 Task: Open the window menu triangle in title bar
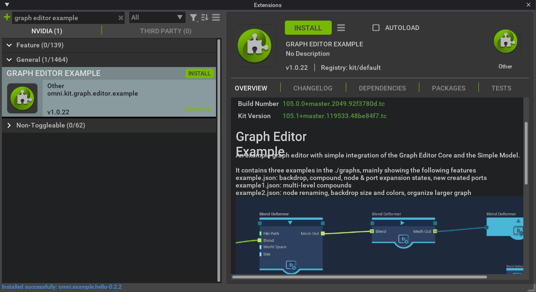coord(7,5)
